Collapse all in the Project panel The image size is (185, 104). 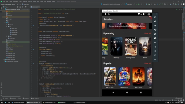pos(23,7)
